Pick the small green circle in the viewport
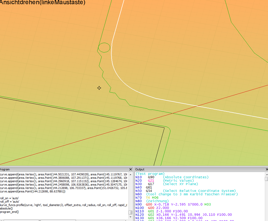 [104, 47]
